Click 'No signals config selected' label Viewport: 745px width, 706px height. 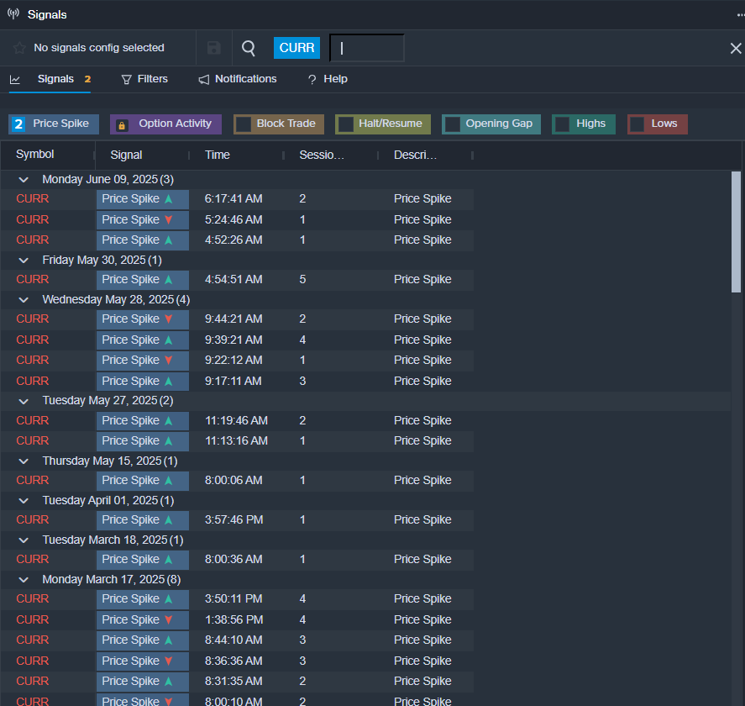[x=99, y=48]
